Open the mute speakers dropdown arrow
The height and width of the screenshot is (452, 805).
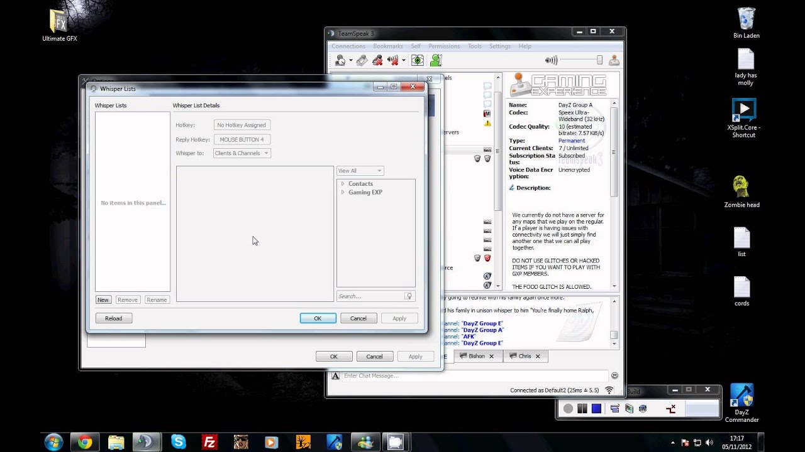point(404,61)
